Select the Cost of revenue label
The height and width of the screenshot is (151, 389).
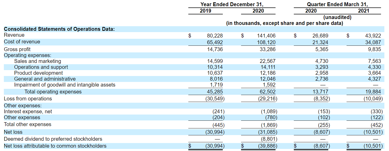point(22,41)
